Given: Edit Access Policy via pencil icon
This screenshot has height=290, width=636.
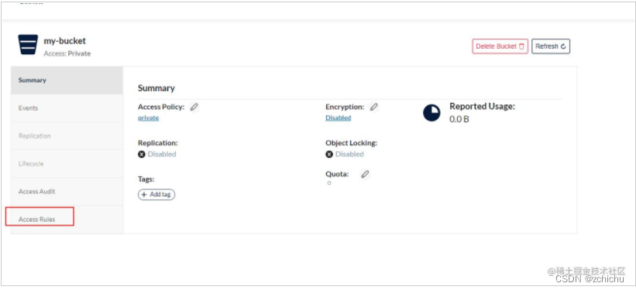Looking at the screenshot, I should tap(194, 107).
